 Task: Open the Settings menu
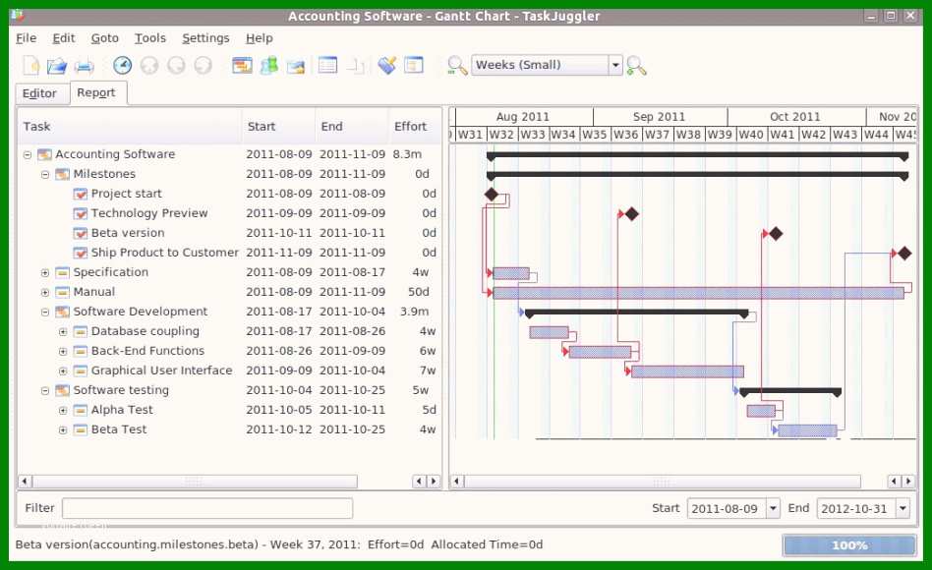205,38
